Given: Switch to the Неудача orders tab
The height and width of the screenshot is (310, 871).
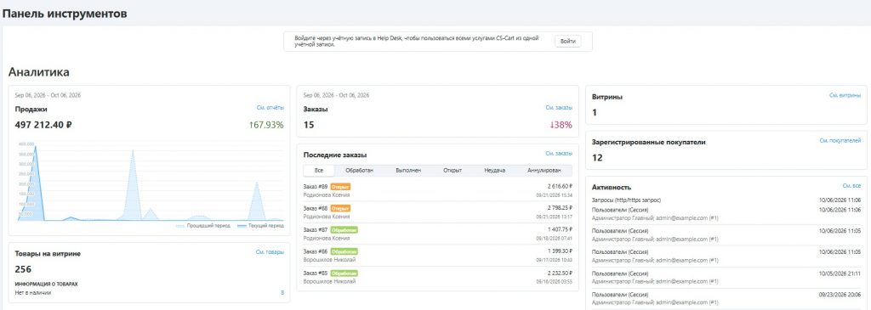Looking at the screenshot, I should click(x=494, y=170).
